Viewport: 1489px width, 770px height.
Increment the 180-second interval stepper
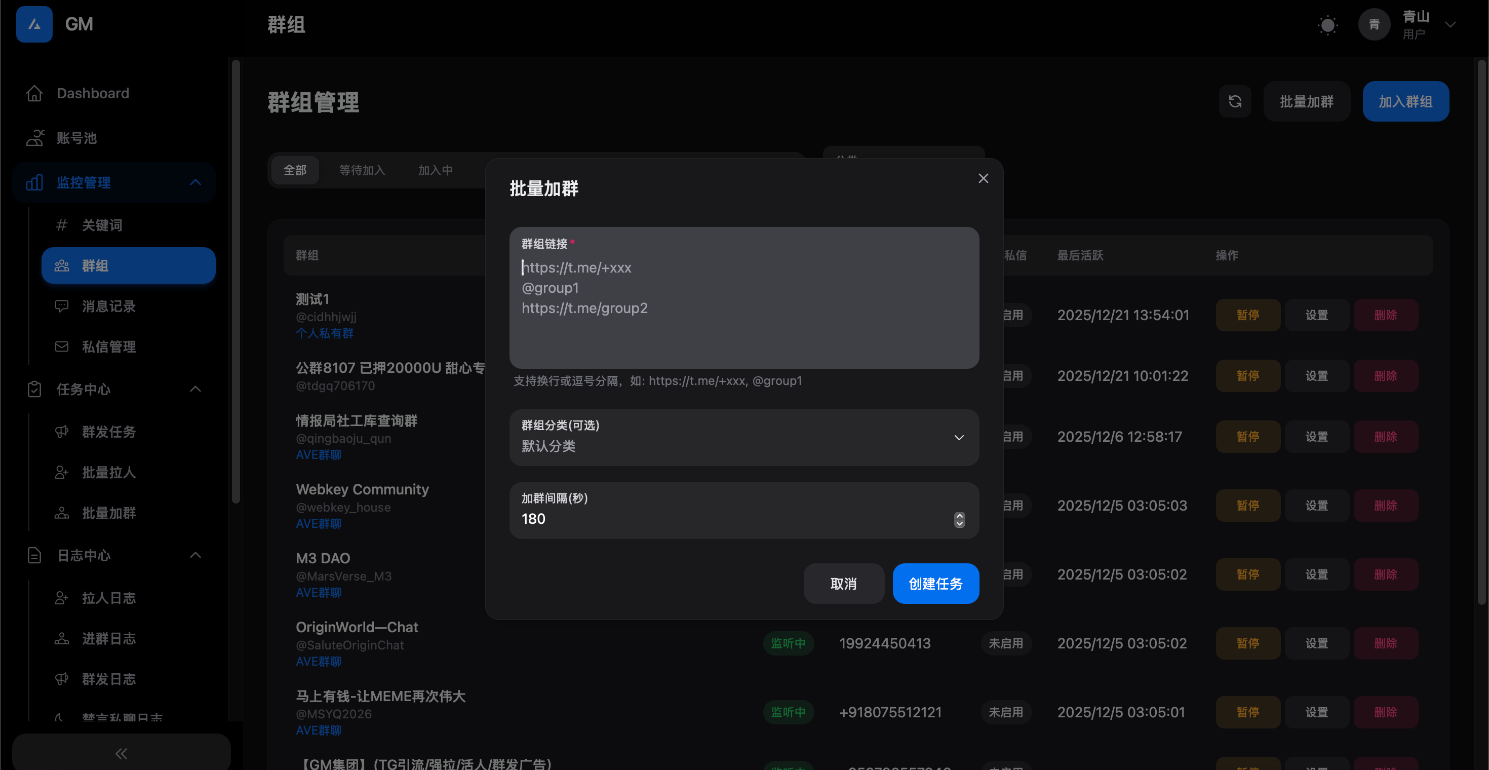(959, 516)
